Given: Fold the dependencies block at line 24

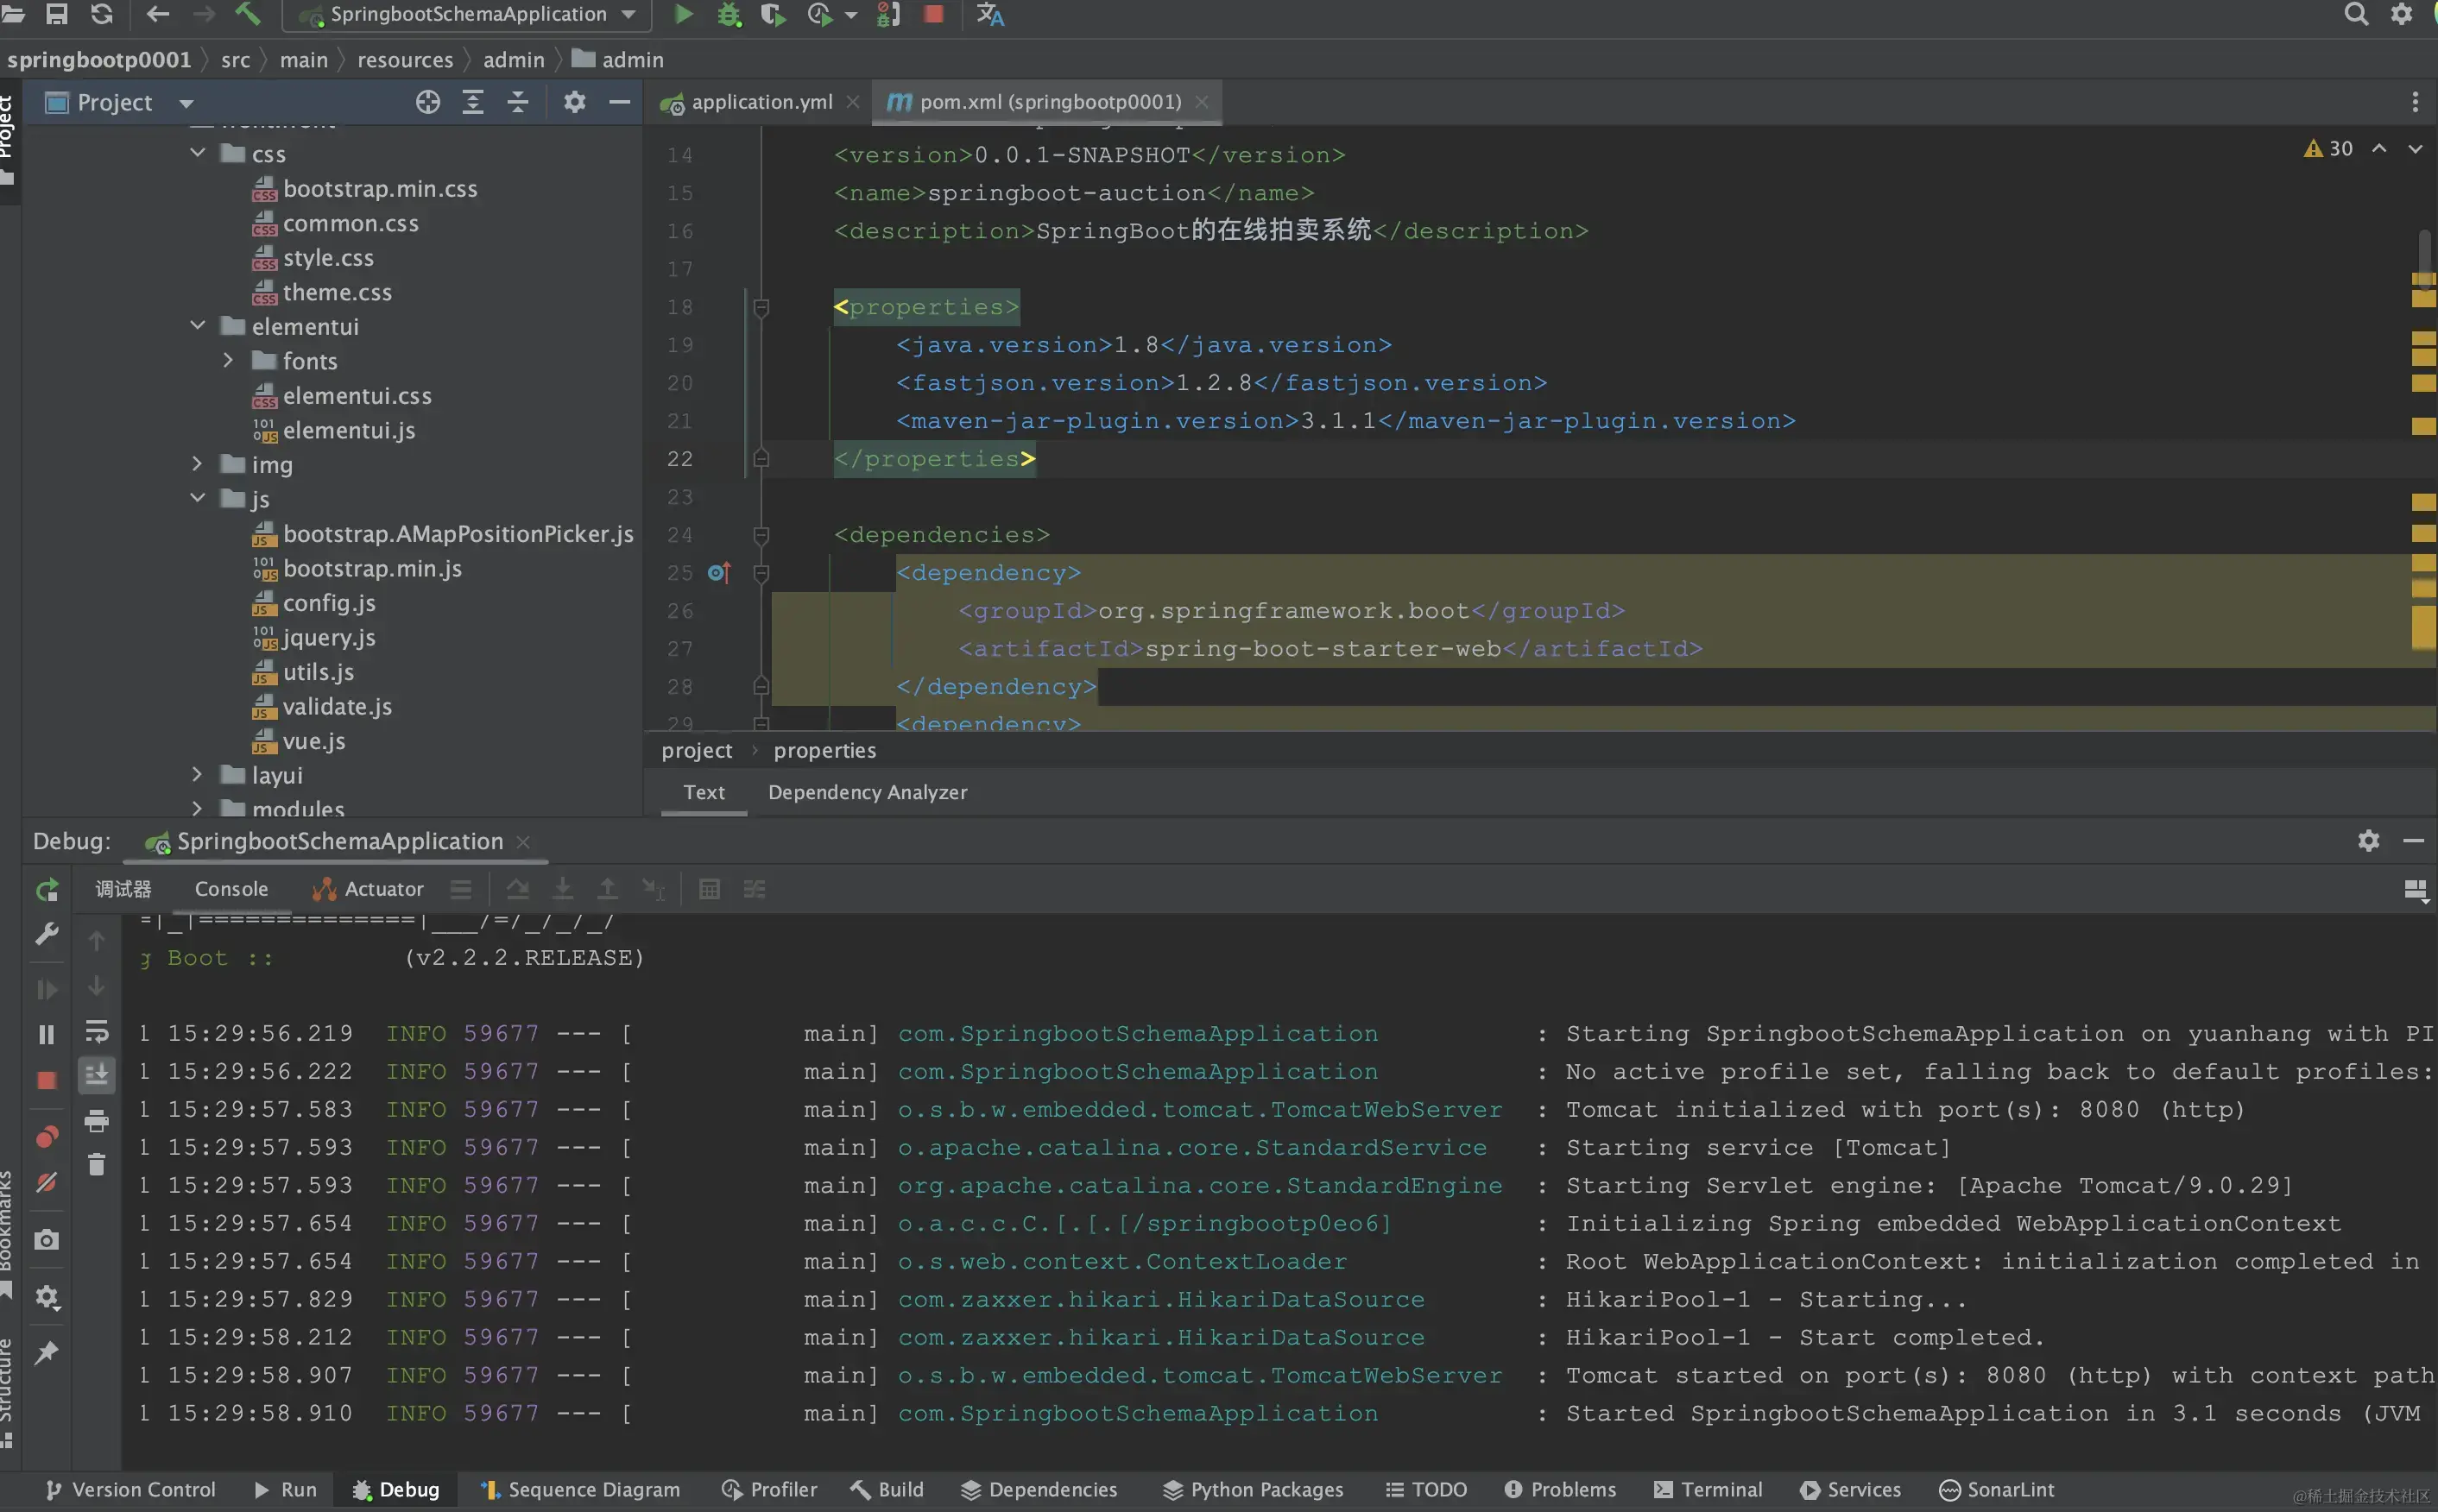Looking at the screenshot, I should click(761, 536).
